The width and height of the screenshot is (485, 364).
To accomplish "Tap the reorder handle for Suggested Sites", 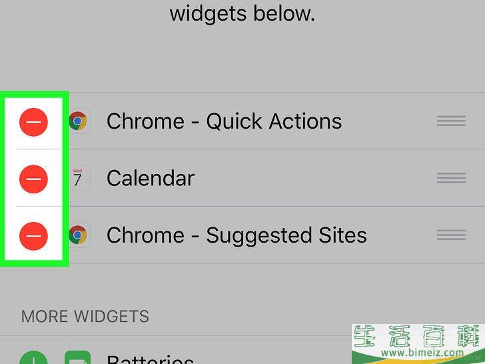I will click(451, 235).
